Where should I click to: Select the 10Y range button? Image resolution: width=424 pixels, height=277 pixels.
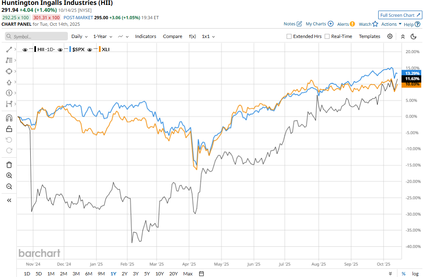coord(159,274)
